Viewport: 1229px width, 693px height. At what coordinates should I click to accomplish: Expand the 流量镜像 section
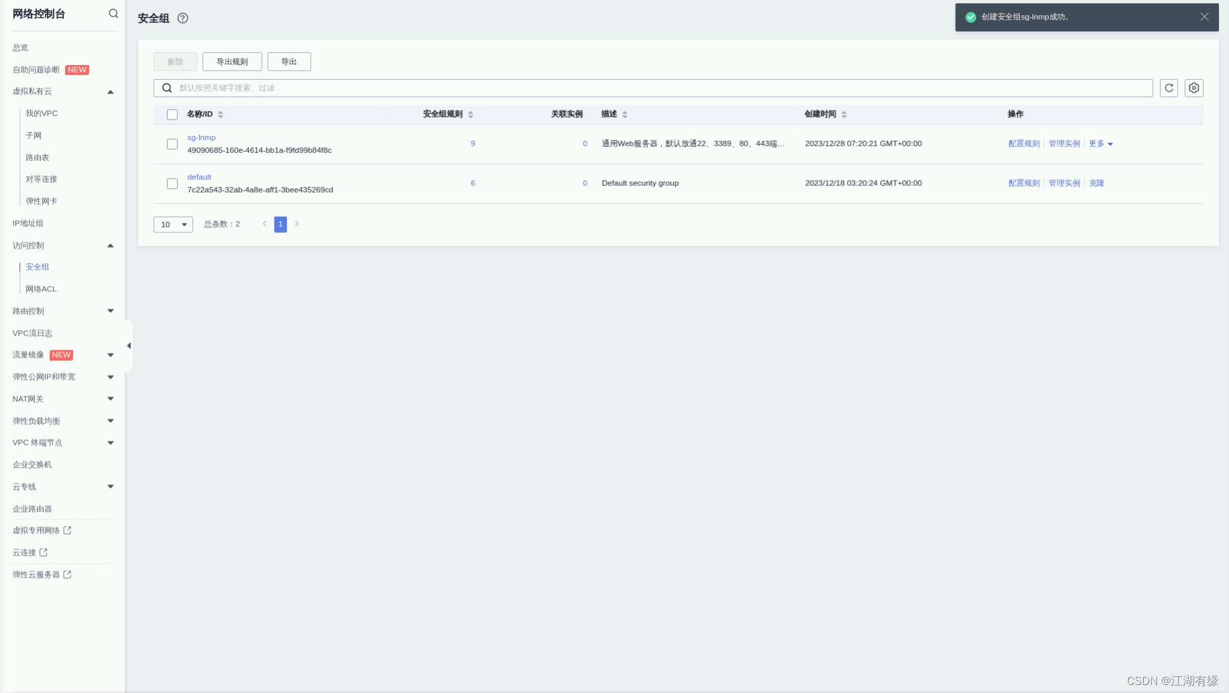click(x=111, y=355)
